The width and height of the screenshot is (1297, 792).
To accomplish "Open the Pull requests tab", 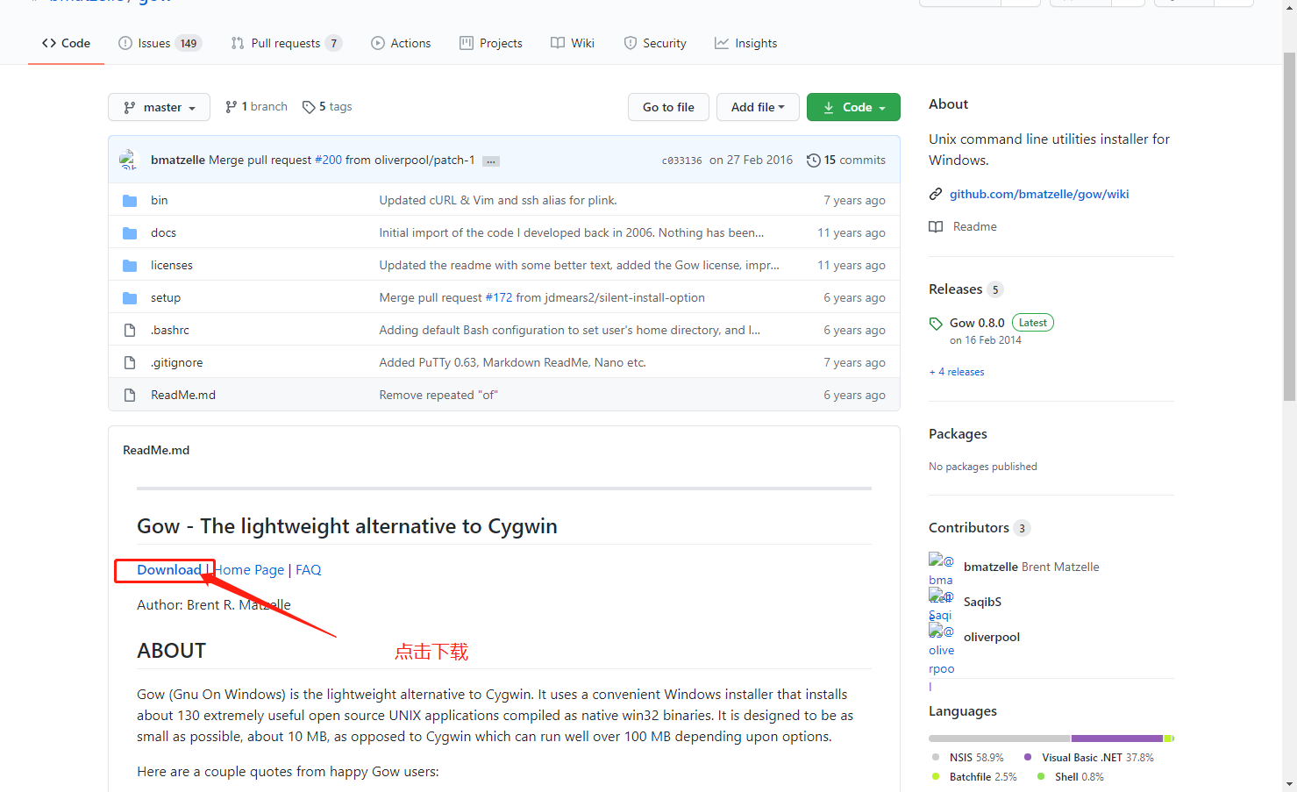I will click(287, 43).
